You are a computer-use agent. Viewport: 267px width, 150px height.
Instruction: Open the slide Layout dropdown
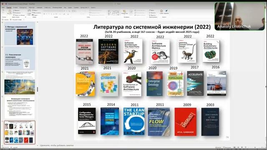pyautogui.click(x=35, y=10)
